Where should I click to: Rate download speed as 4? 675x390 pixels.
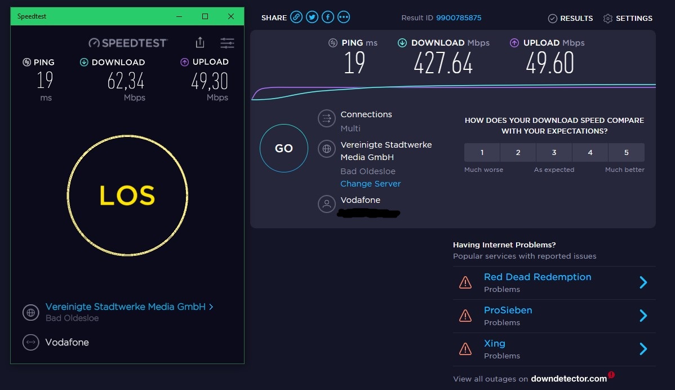point(590,152)
